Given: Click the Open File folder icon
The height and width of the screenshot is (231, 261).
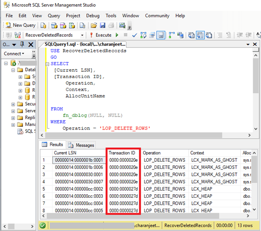Looking at the screenshot, I should pyautogui.click(x=94, y=25).
